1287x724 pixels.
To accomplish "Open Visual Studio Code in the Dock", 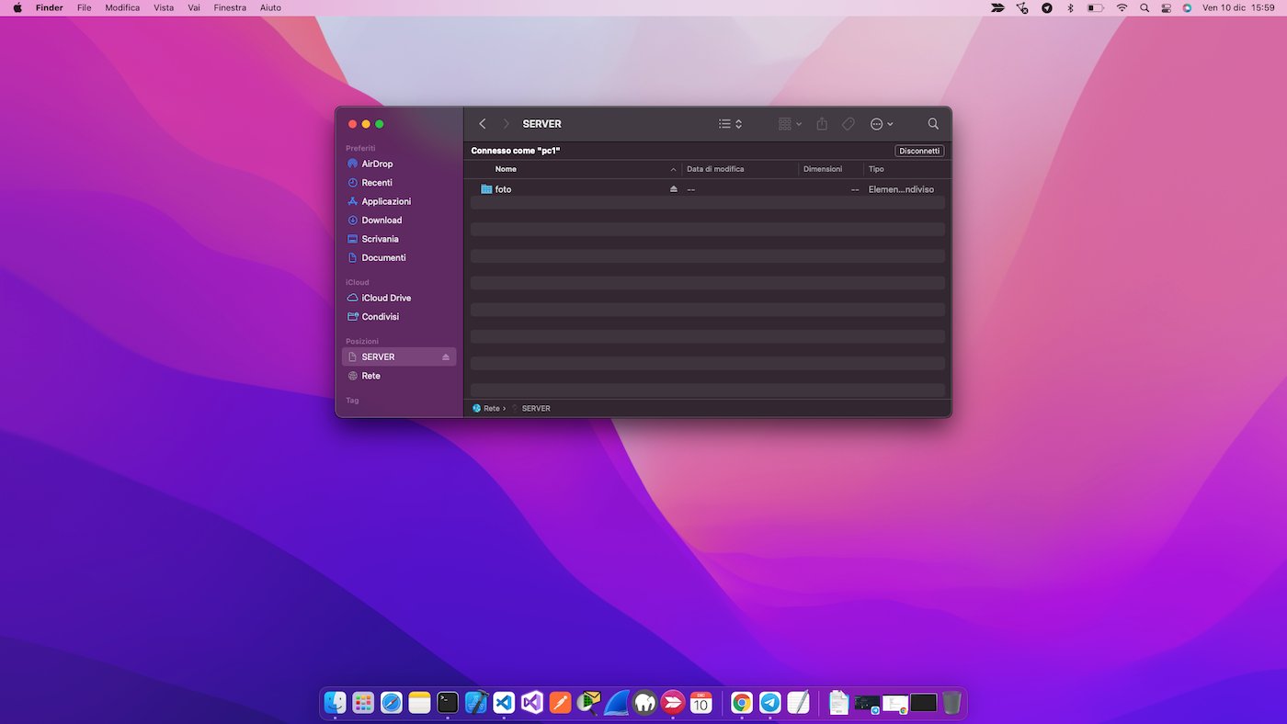I will 503,702.
